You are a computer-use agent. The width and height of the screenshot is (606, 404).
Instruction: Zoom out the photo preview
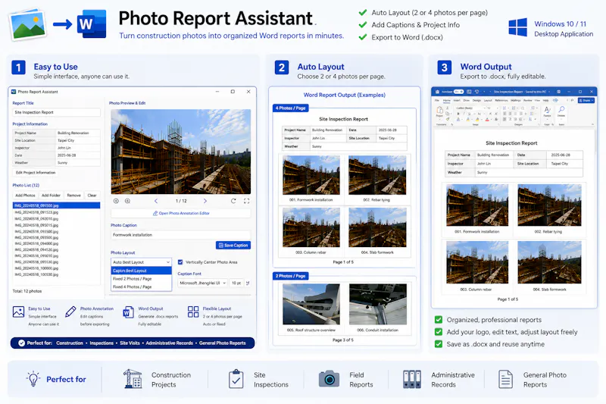116,201
